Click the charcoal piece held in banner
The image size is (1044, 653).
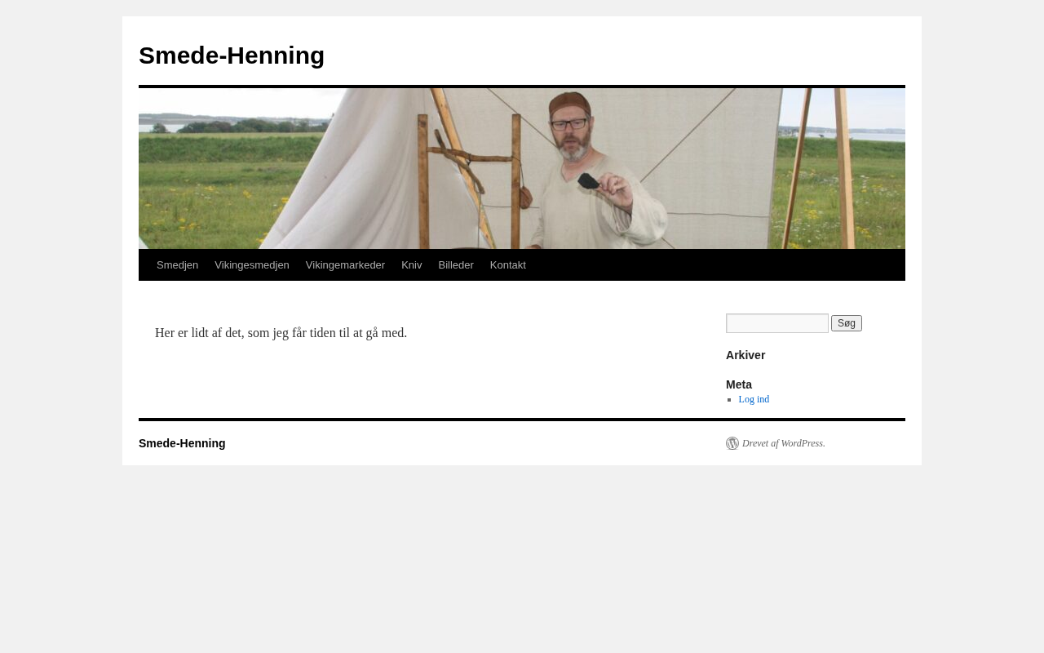[588, 180]
